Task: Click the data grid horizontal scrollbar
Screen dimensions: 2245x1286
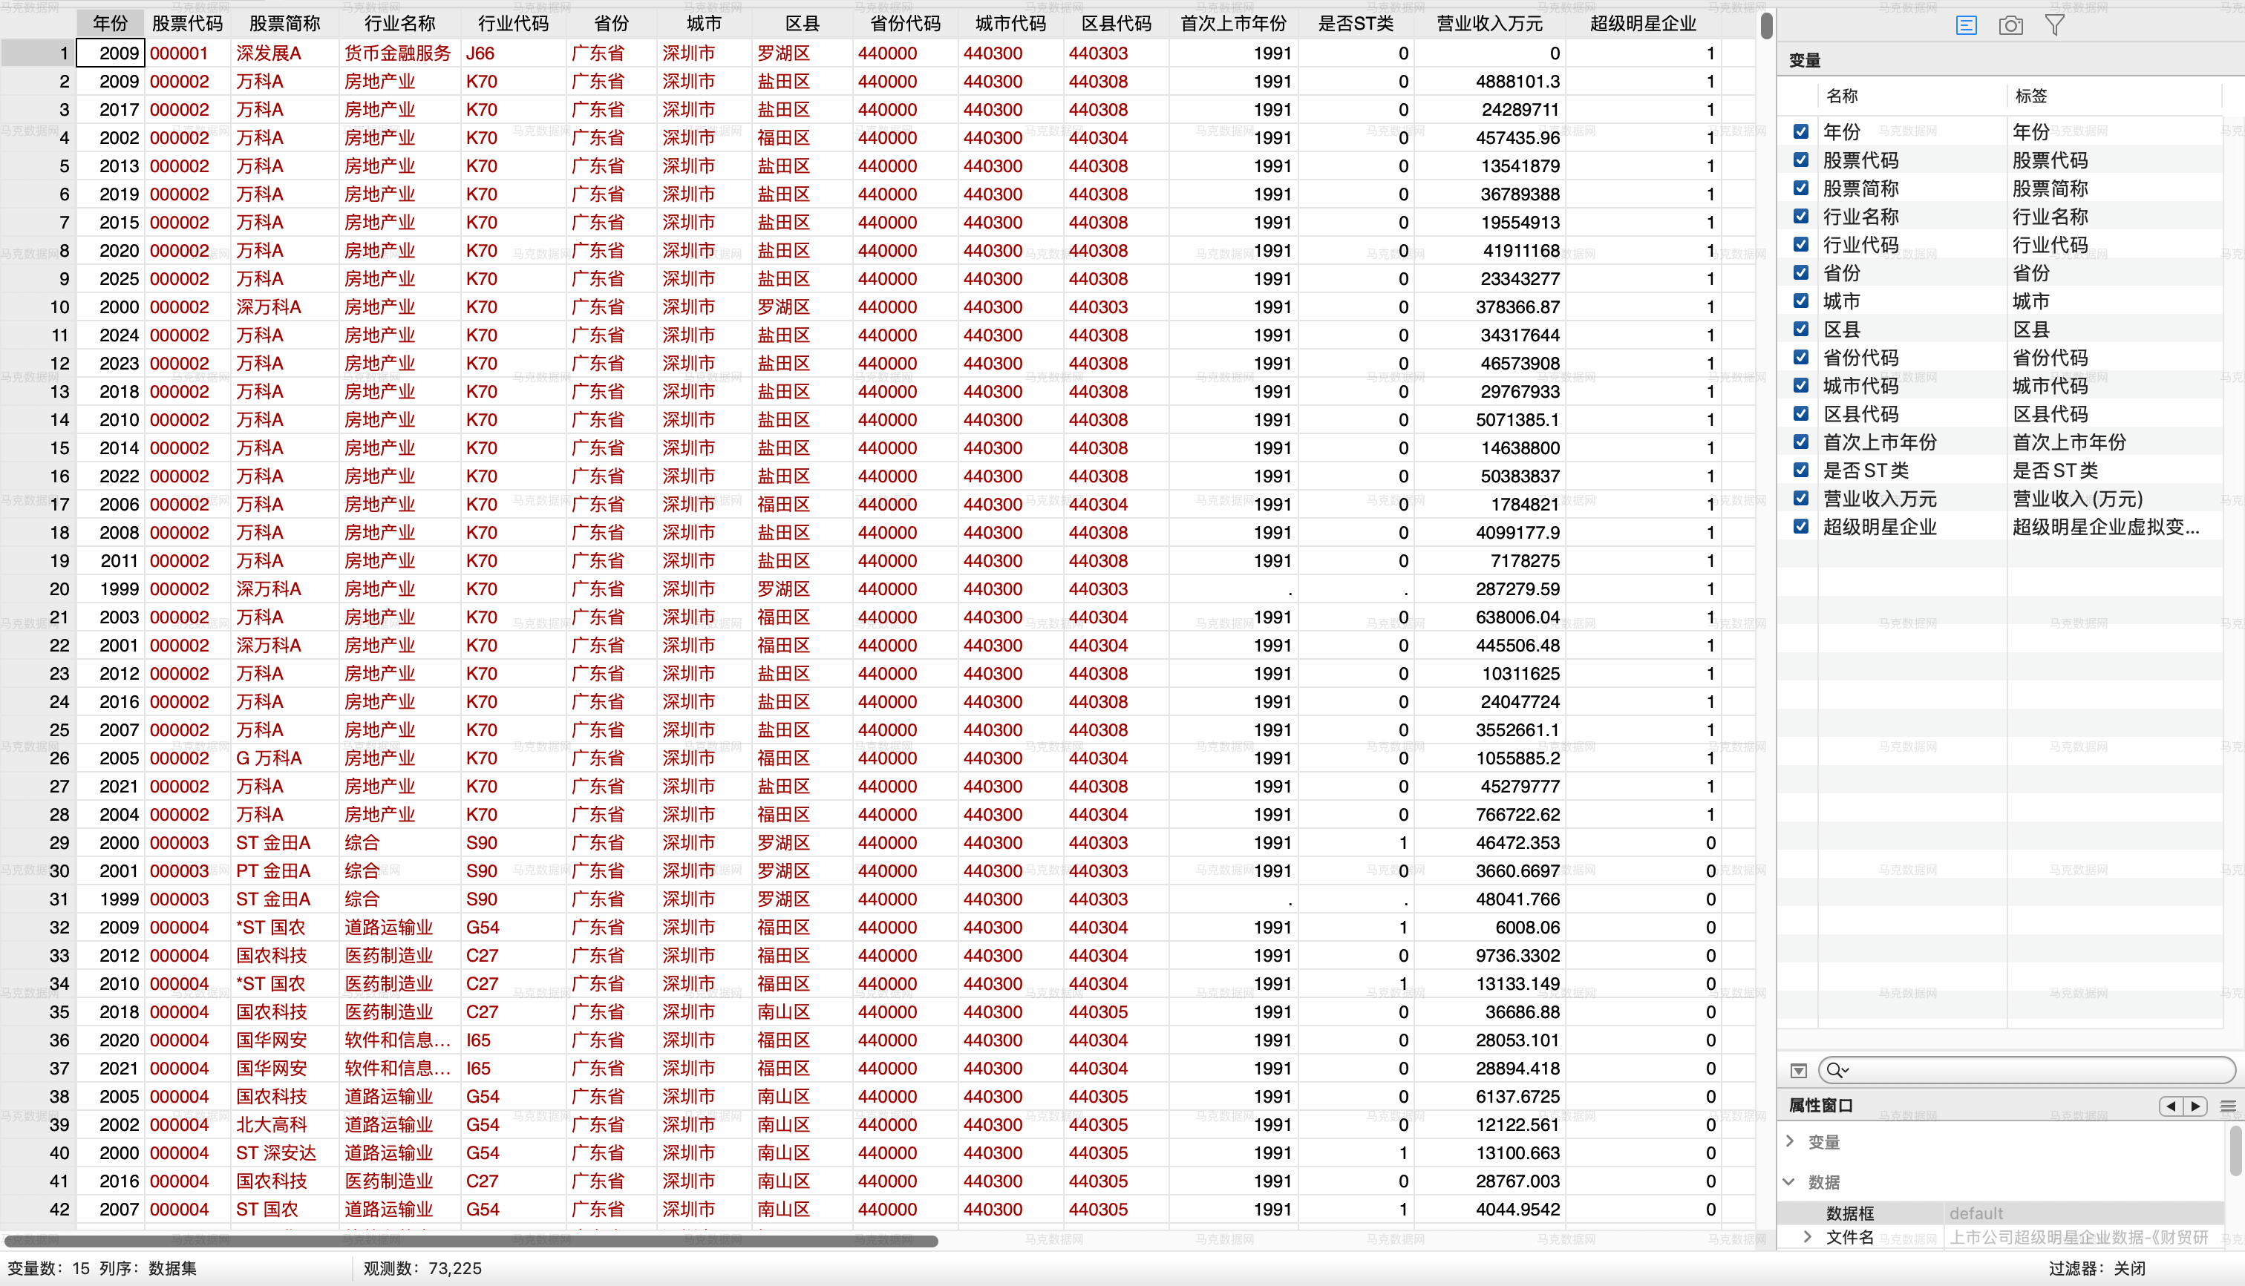Action: click(x=472, y=1241)
